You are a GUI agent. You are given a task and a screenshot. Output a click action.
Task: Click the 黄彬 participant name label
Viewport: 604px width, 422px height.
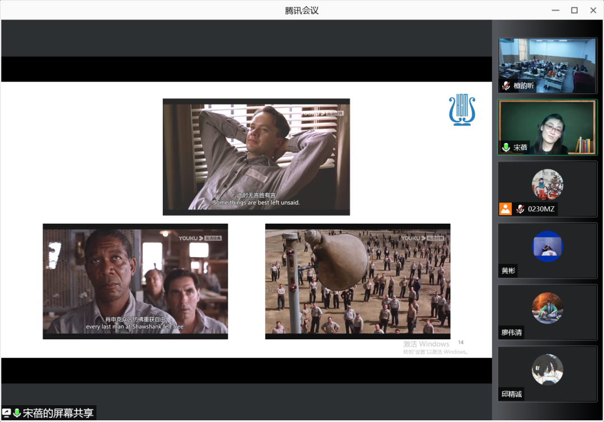click(508, 271)
